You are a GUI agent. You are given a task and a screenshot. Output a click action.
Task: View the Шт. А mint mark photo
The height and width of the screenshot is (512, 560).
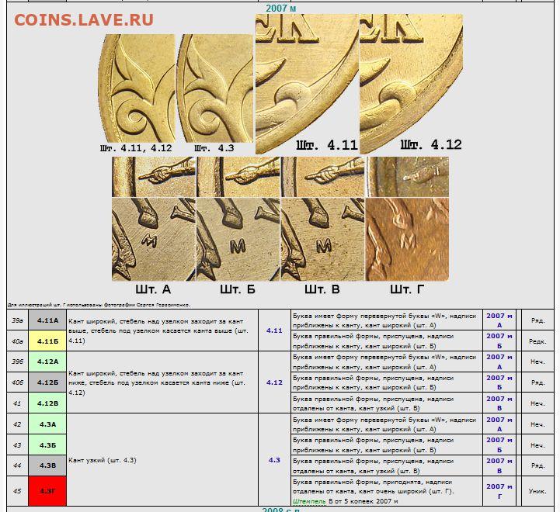click(154, 240)
